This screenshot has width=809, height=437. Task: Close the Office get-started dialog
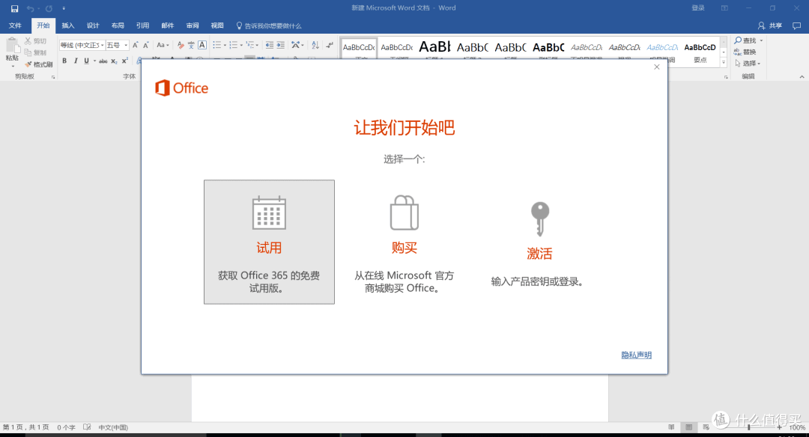coord(657,67)
